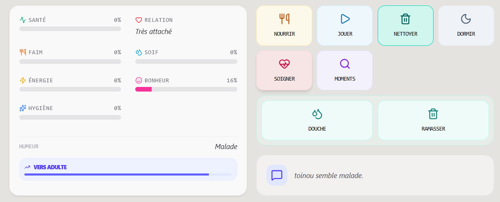The image size is (500, 202).
Task: Click the Faim progress bar
Action: (x=70, y=61)
